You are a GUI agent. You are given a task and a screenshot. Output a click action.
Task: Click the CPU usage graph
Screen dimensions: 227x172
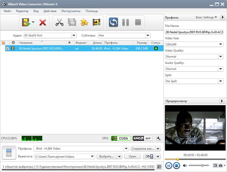(32, 138)
